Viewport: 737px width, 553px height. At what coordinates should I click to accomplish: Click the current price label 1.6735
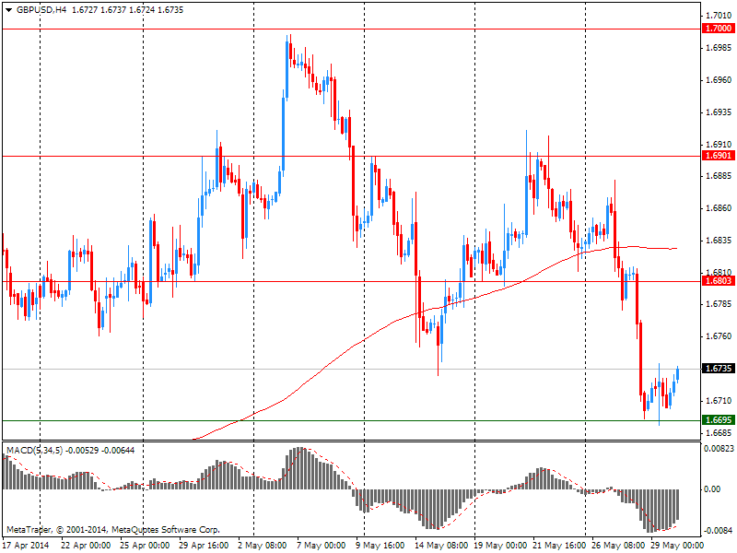[x=719, y=368]
